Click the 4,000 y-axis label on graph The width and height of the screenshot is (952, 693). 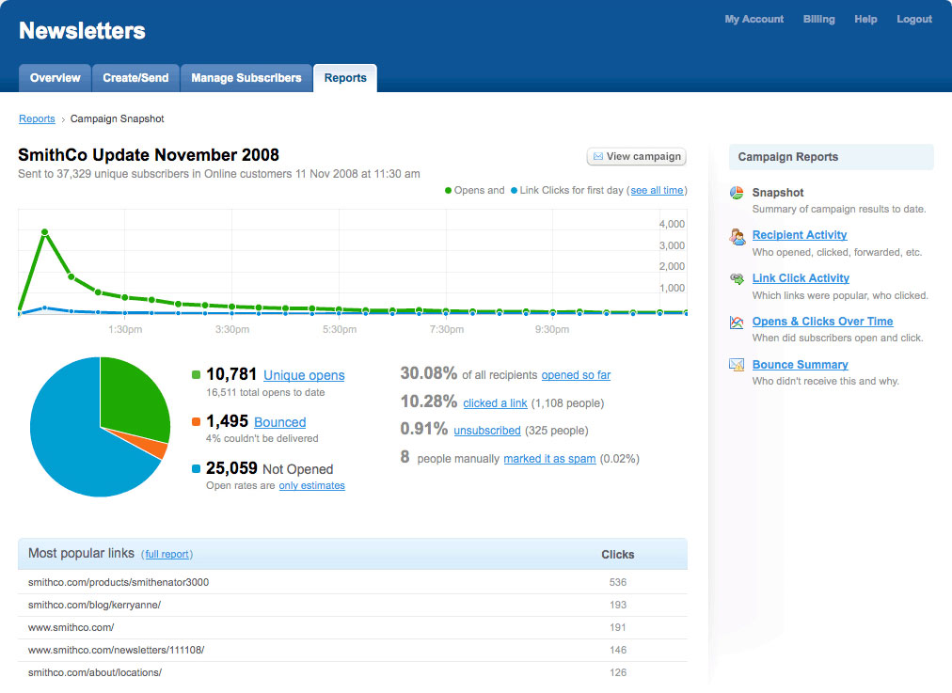[x=672, y=224]
